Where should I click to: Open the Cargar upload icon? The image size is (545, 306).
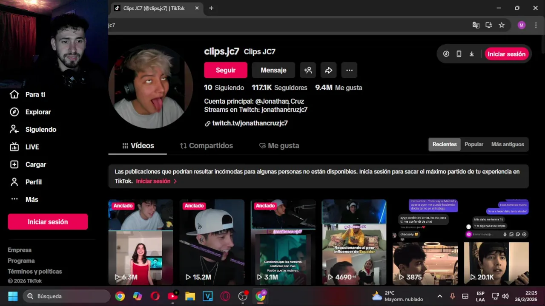point(14,164)
